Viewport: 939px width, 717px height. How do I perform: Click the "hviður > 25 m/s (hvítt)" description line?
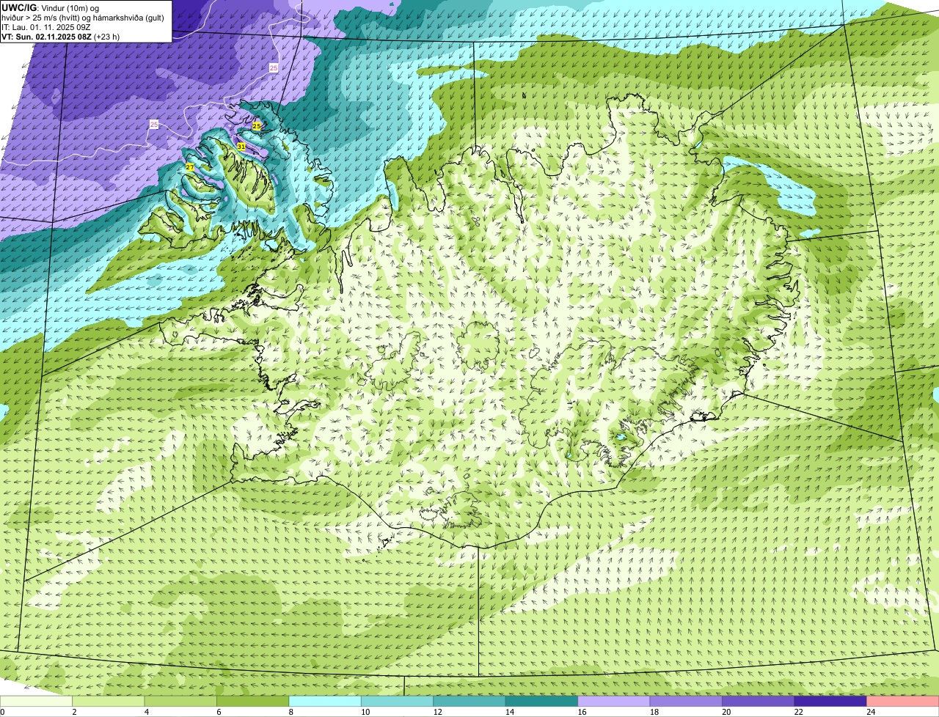point(83,18)
